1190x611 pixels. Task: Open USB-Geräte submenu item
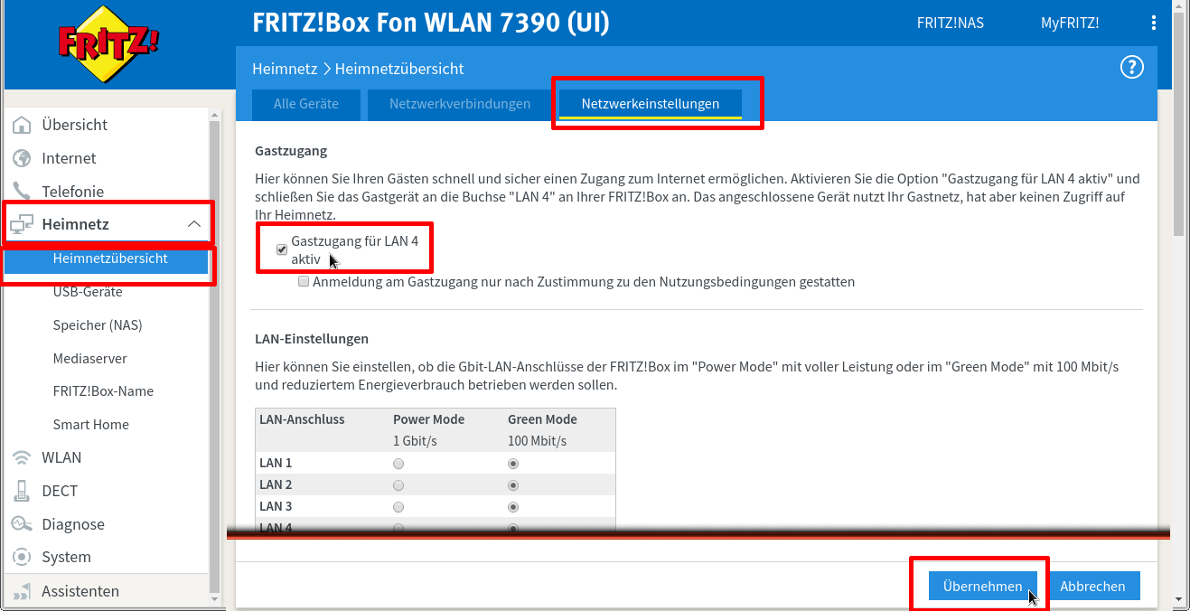pyautogui.click(x=88, y=292)
